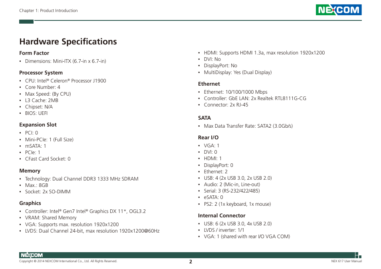Click the NEX 617 User Manual footer text
Viewport: 381px width, 269px height.
tap(347, 261)
